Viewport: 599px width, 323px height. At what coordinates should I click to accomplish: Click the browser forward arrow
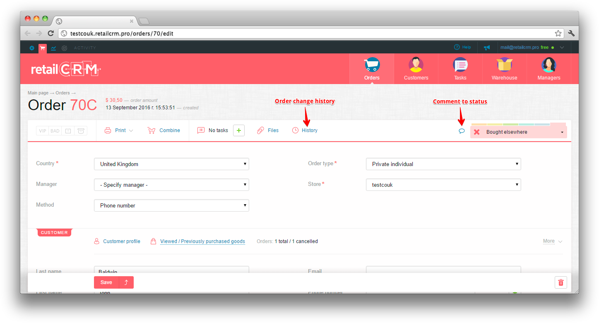39,33
